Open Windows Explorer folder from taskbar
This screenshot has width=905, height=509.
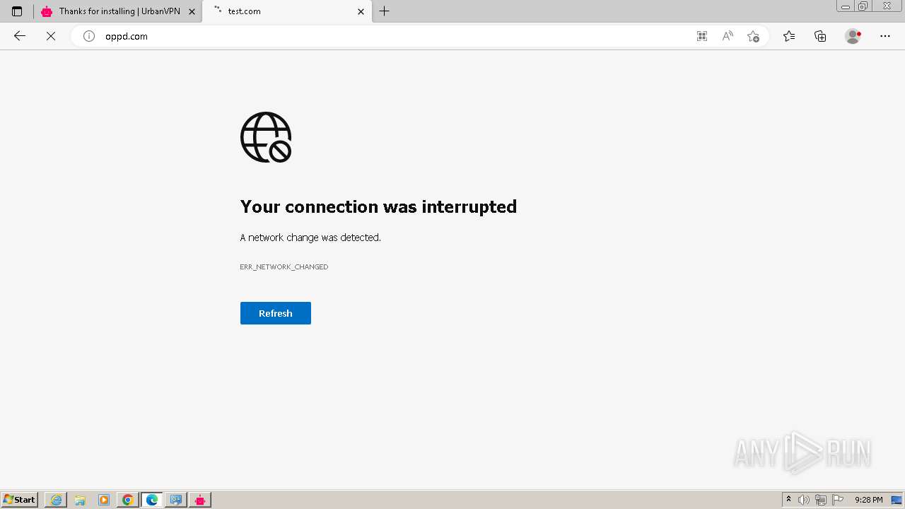(80, 500)
